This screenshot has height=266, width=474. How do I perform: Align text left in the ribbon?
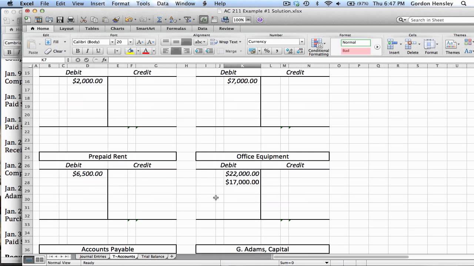coord(166,51)
